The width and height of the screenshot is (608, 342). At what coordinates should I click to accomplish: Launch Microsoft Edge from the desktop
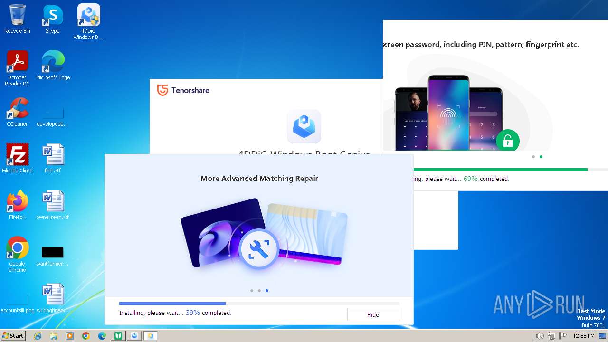[x=53, y=65]
